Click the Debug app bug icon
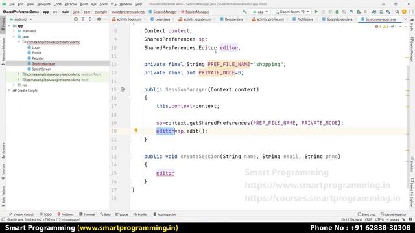The image size is (415, 233). point(337,12)
